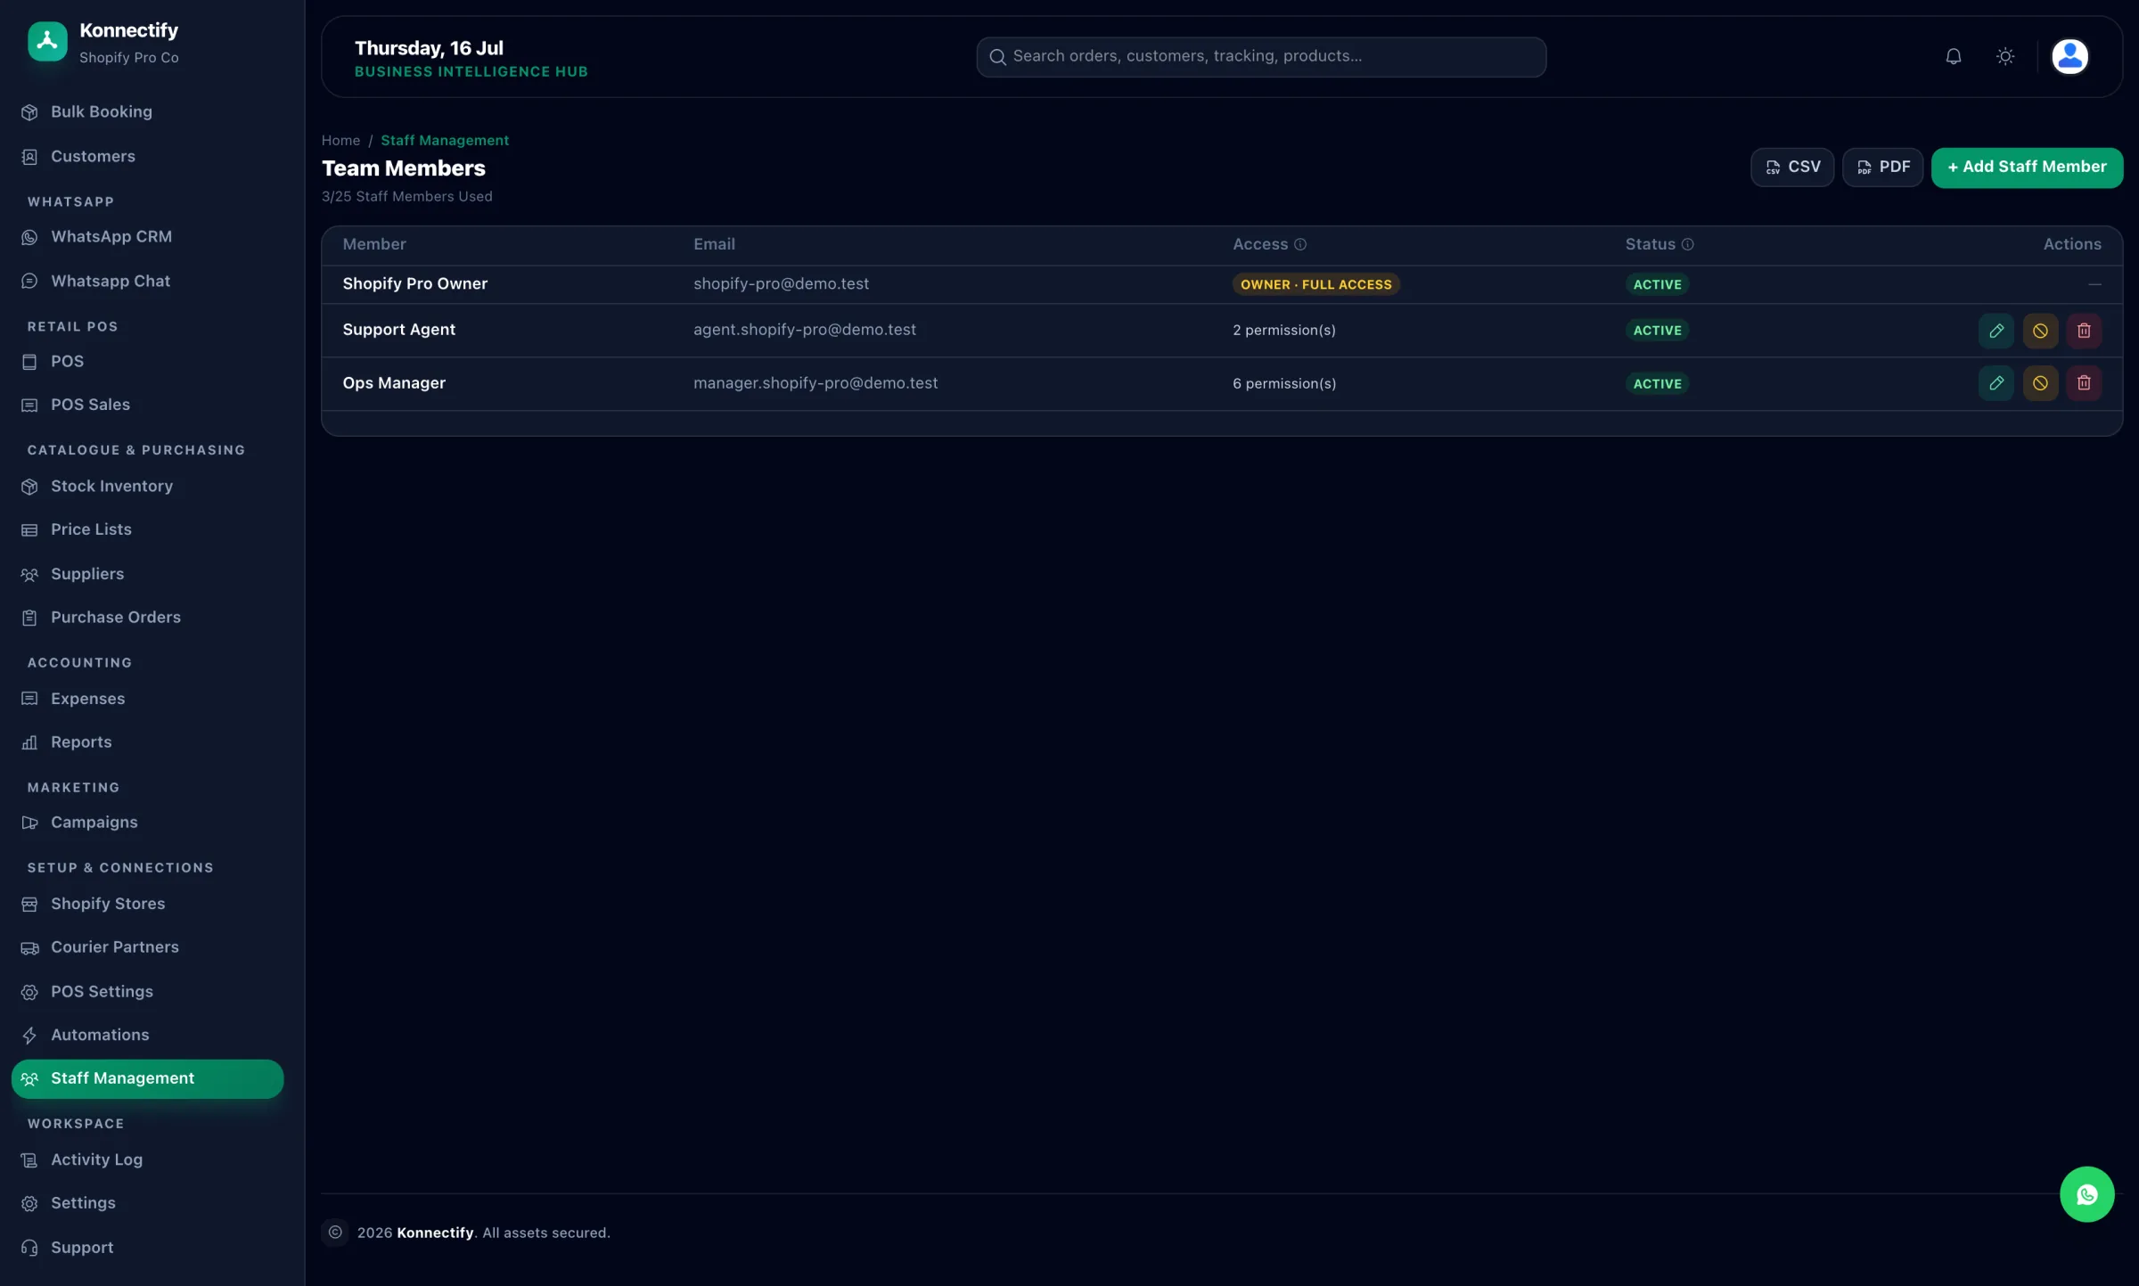Screen dimensions: 2139x1286
Task: Open the notifications bell
Action: (1954, 57)
